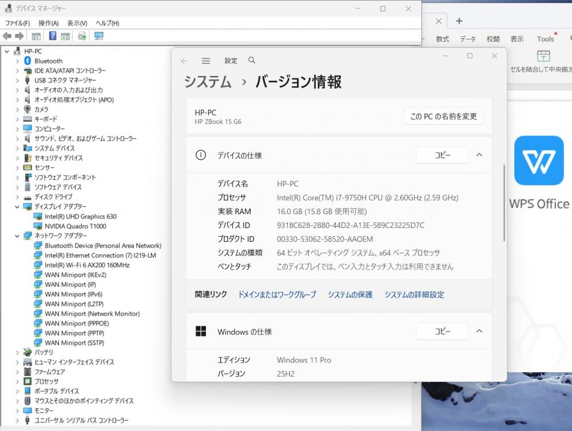572x431 pixels.
Task: Click the search magnifier icon in Settings
Action: (252, 61)
